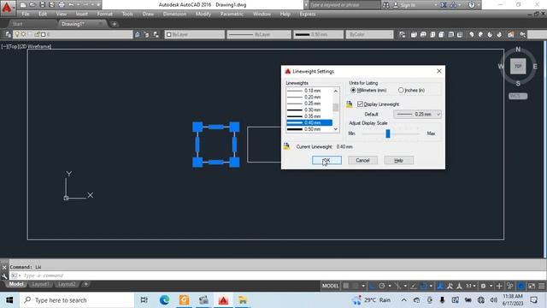This screenshot has width=547, height=308.
Task: Open the Autodesk Exchange Apps icon
Action: (x=444, y=5)
